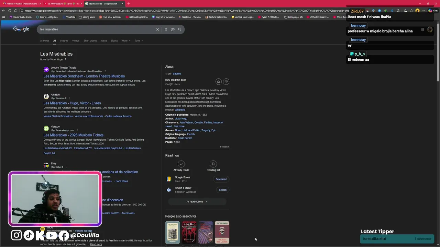Viewport: 440px width, 247px height.
Task: Open Jean Valjean character link
Action: tap(186, 122)
